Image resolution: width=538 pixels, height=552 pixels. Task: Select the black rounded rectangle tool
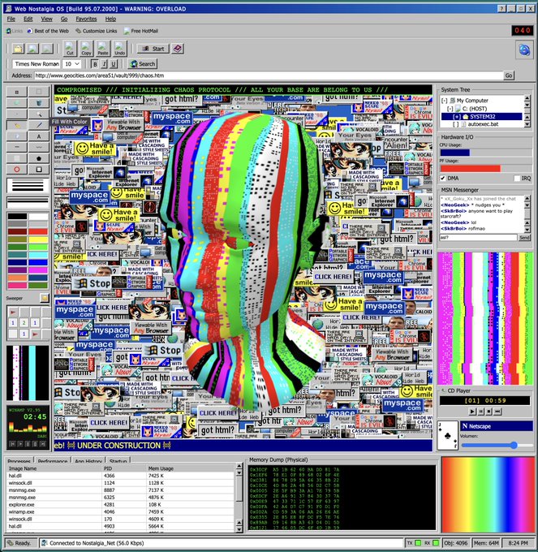39,170
